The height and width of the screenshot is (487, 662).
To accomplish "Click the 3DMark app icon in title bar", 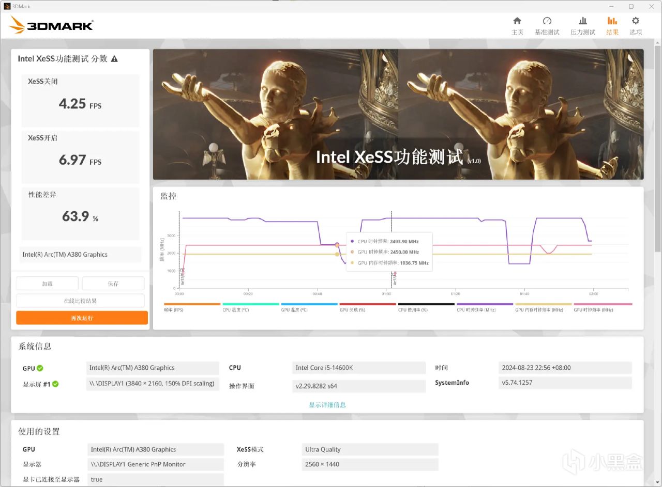I will click(x=7, y=6).
